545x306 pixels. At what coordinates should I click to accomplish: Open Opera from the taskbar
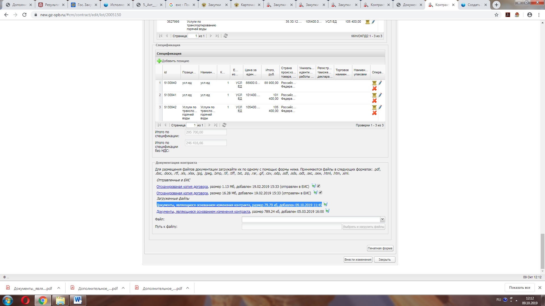(25, 300)
